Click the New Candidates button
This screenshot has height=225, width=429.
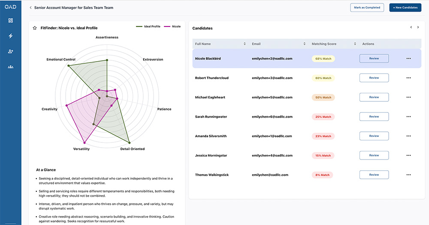pos(405,8)
